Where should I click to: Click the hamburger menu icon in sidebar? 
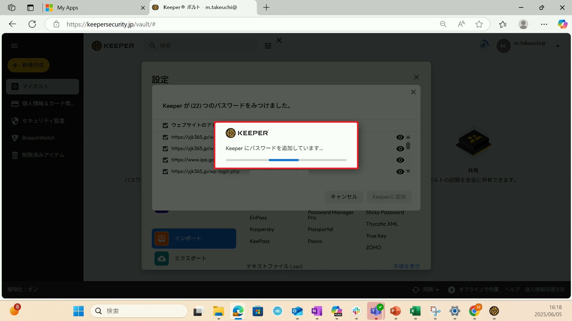click(x=14, y=46)
